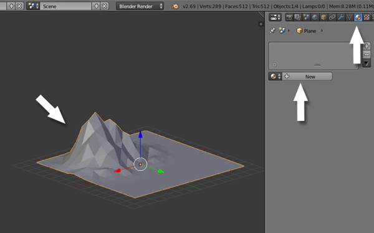Delete the current scene with X icon
374x233 pixels.
105,6
